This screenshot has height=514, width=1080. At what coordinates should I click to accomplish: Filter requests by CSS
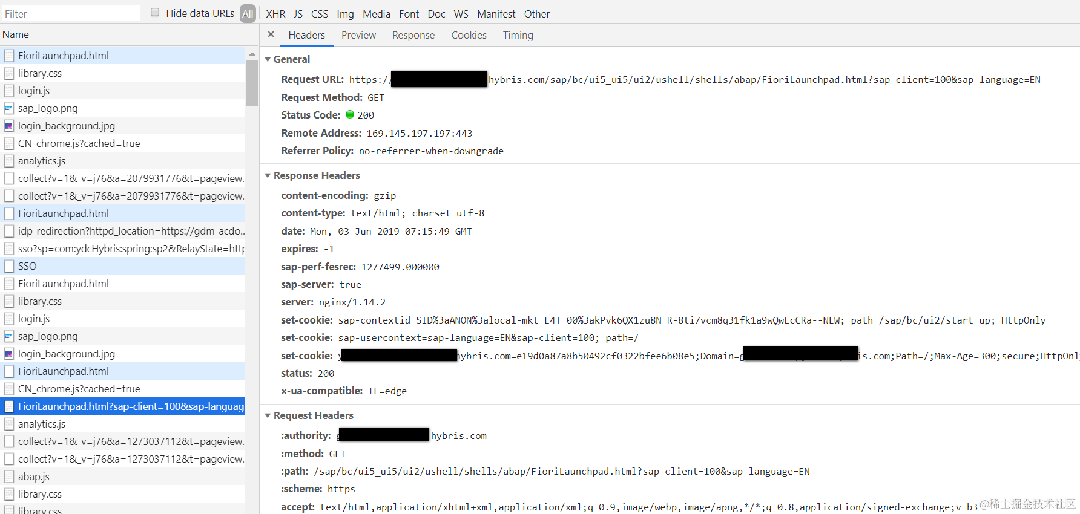320,14
